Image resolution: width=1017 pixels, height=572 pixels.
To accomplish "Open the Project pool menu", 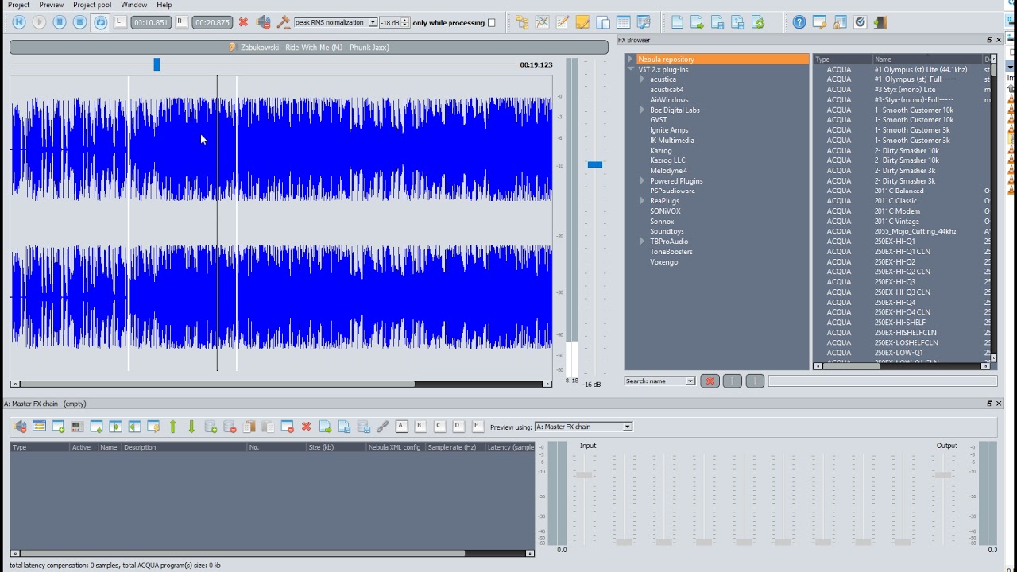I will click(92, 5).
